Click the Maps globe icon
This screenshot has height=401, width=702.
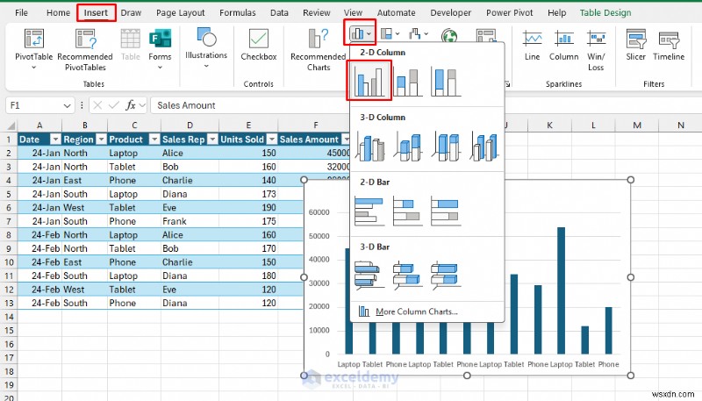pos(449,35)
